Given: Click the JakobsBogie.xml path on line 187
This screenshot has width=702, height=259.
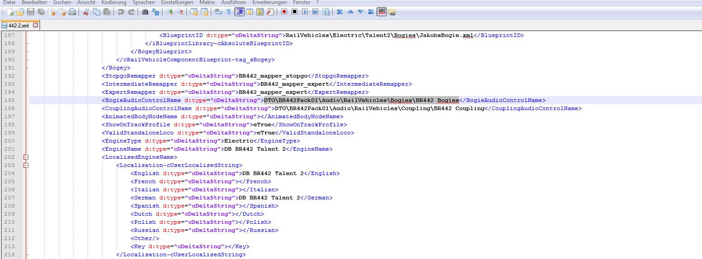Looking at the screenshot, I should click(x=381, y=35).
